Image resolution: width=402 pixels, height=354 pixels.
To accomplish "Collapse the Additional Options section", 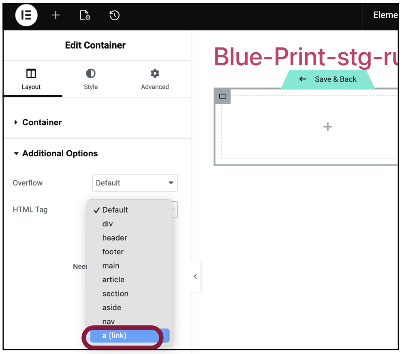I will [60, 154].
